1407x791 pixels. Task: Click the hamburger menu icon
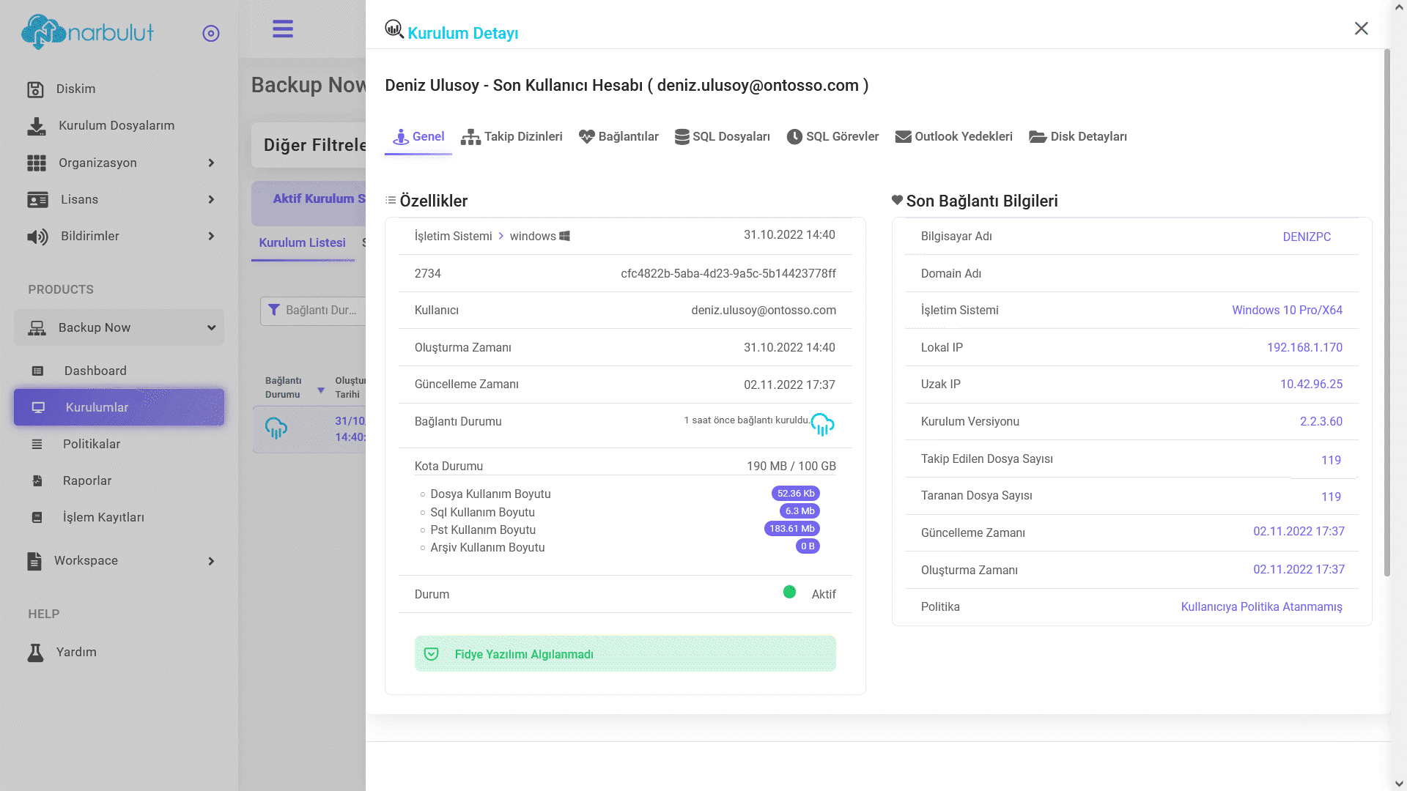pyautogui.click(x=283, y=29)
